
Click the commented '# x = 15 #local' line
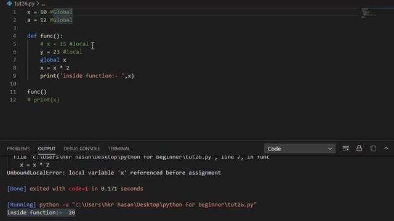coord(64,44)
